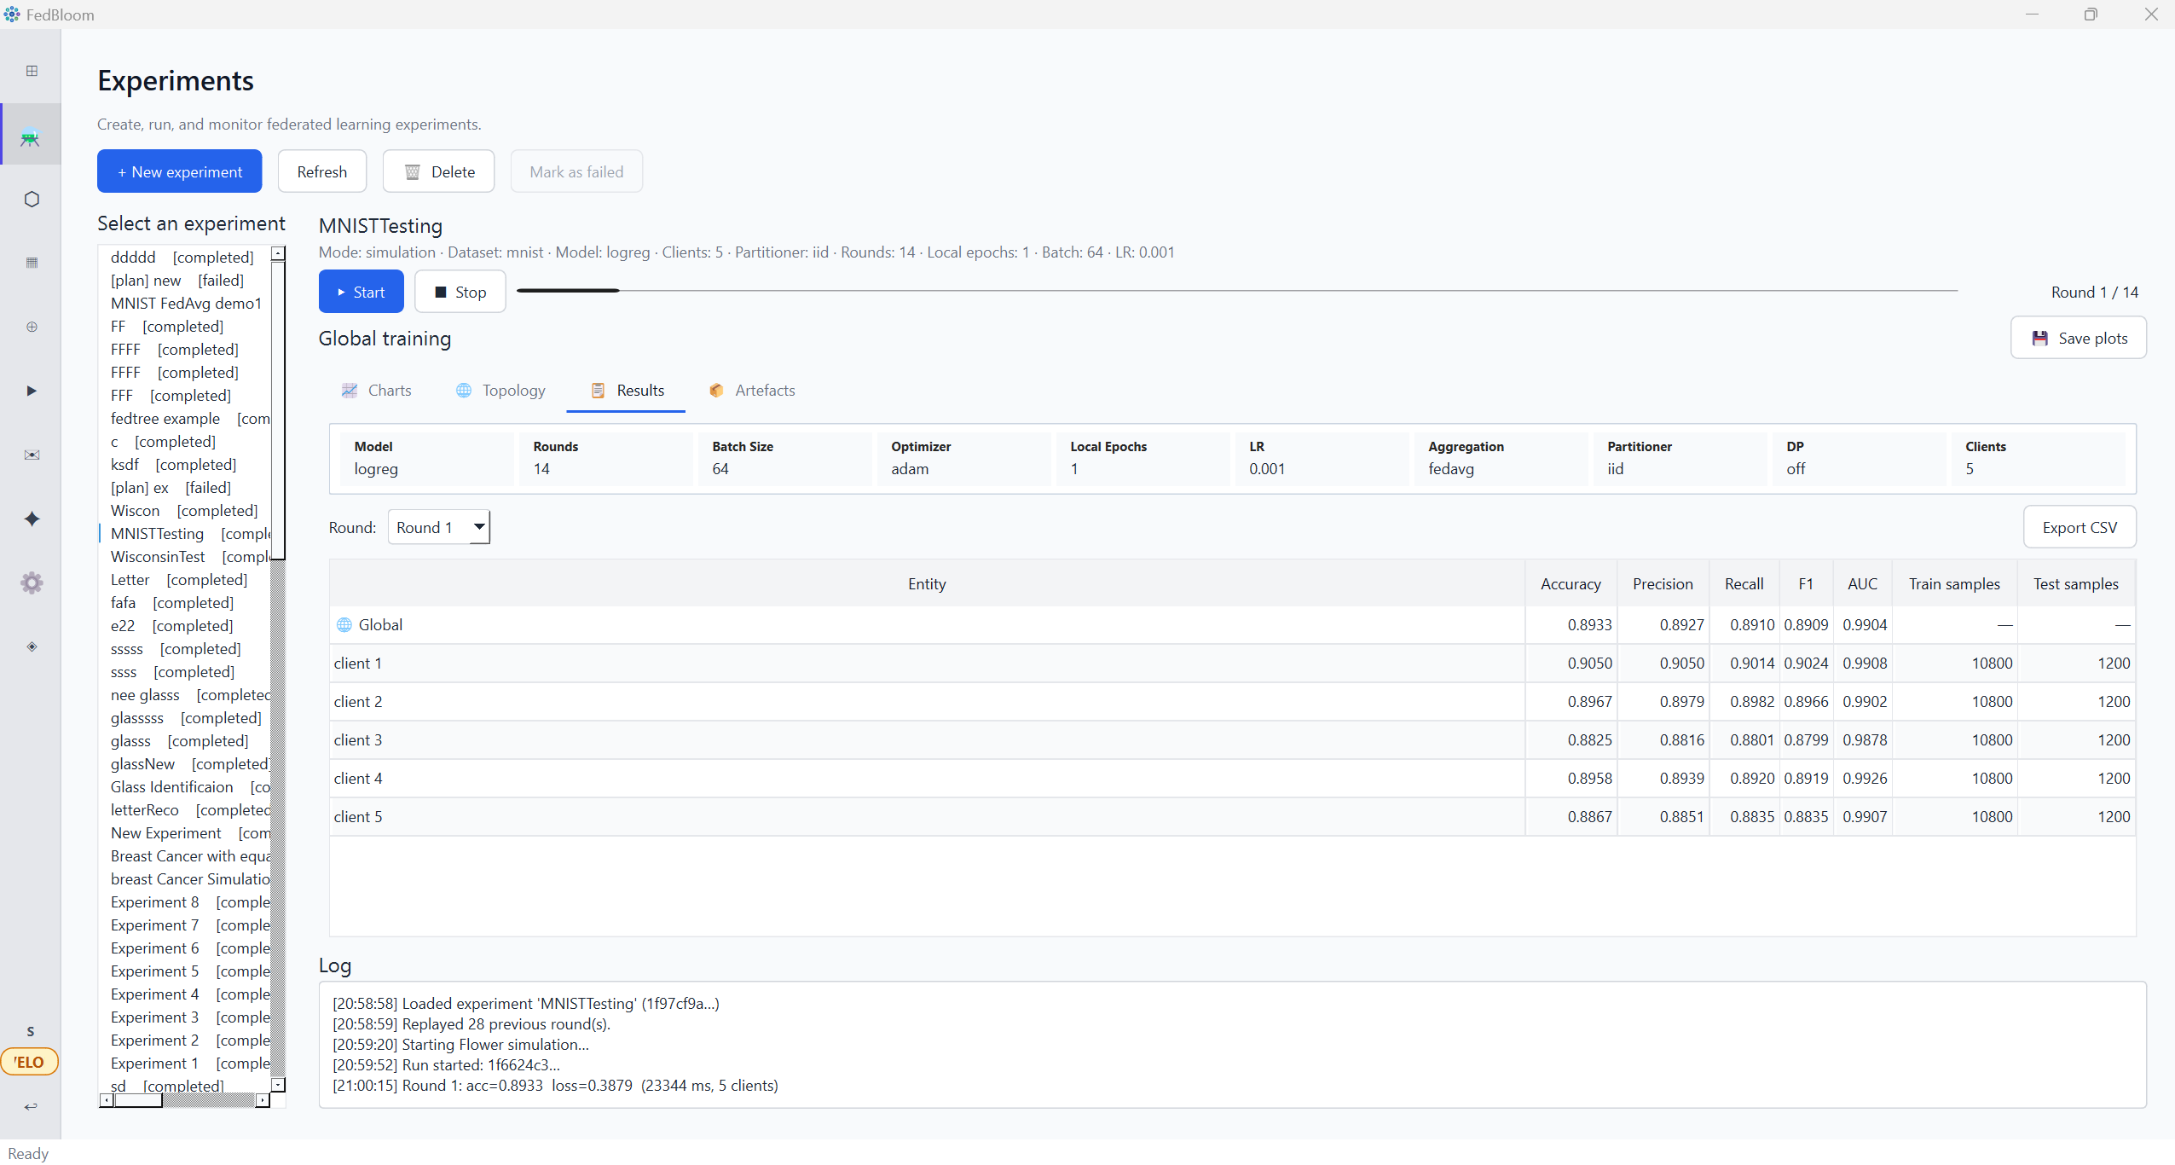Click experiment list horizontal scrollbar thumb
Image resolution: width=2175 pixels, height=1165 pixels.
(x=138, y=1100)
